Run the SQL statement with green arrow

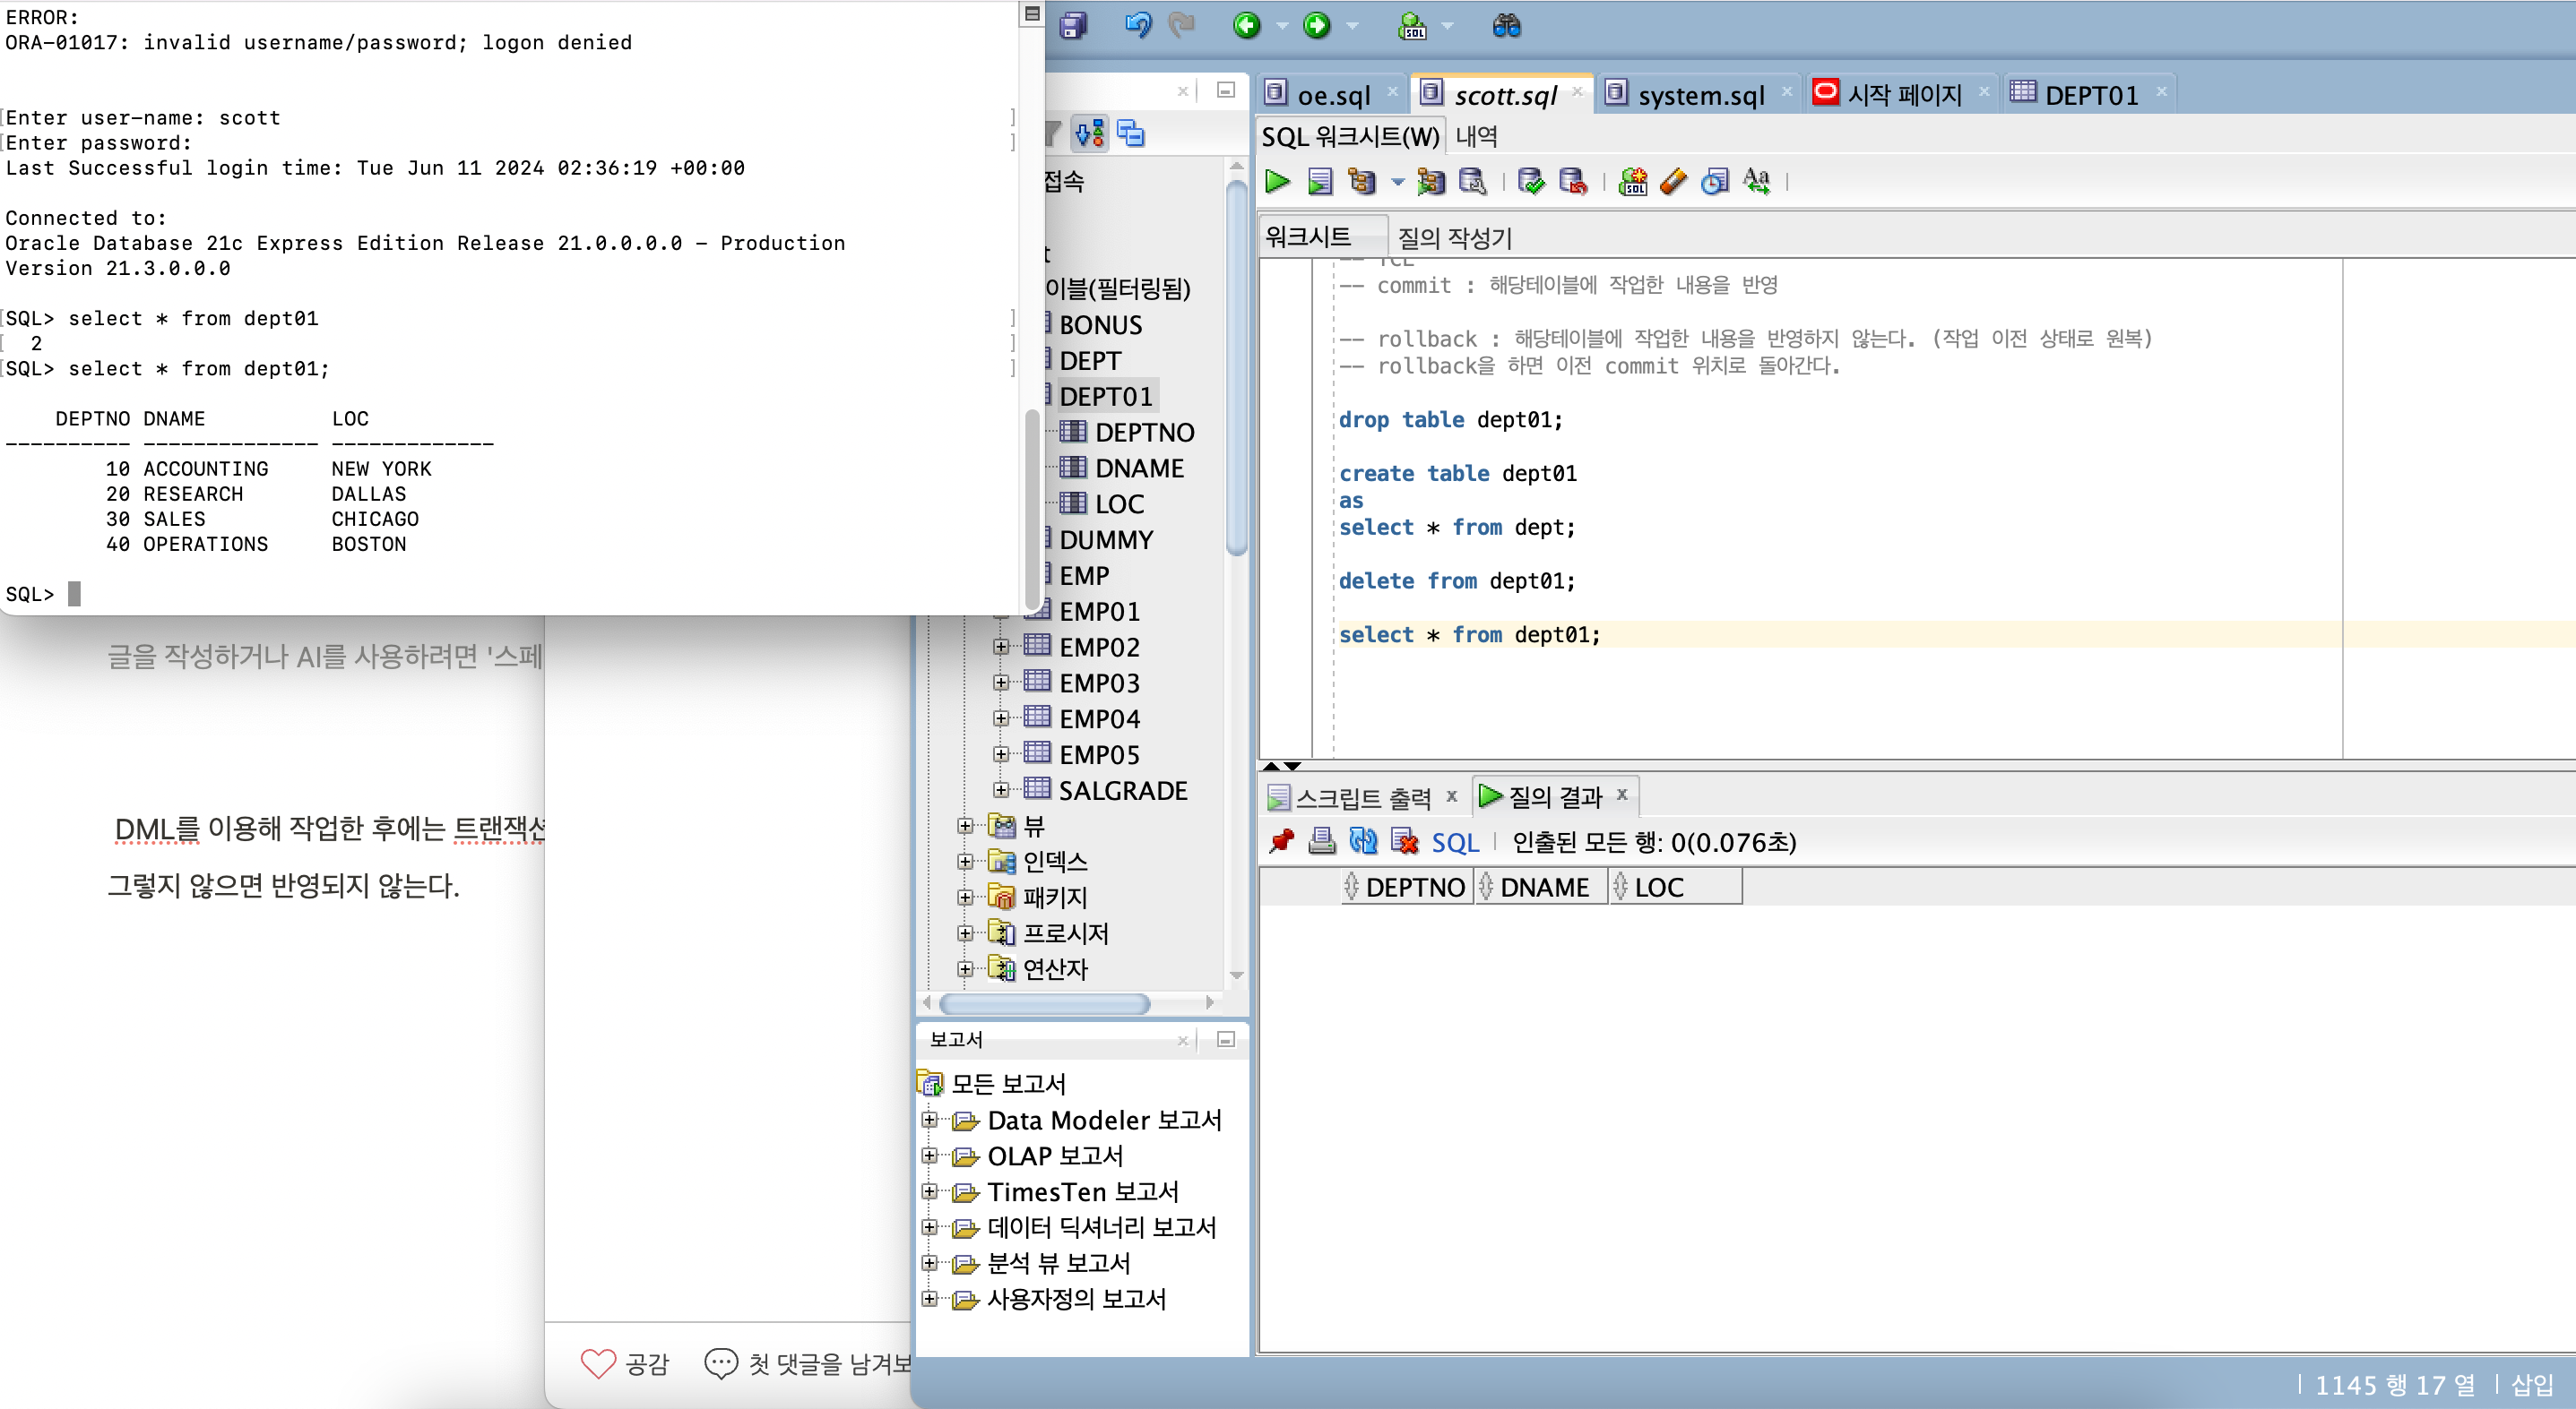(x=1277, y=182)
